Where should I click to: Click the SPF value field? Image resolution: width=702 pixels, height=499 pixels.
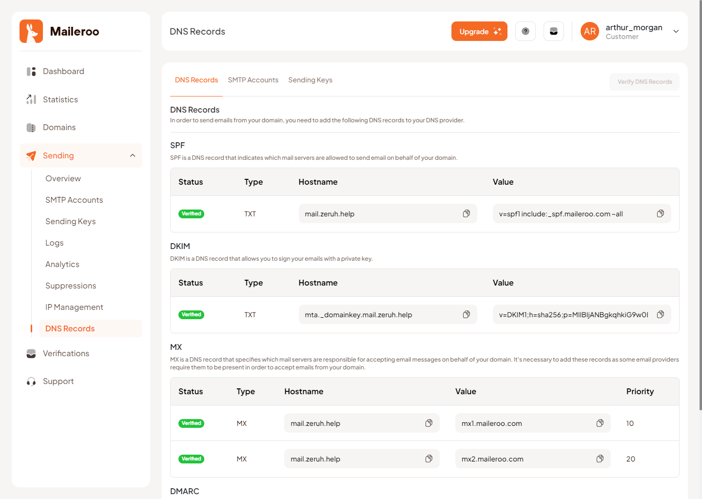pos(582,213)
